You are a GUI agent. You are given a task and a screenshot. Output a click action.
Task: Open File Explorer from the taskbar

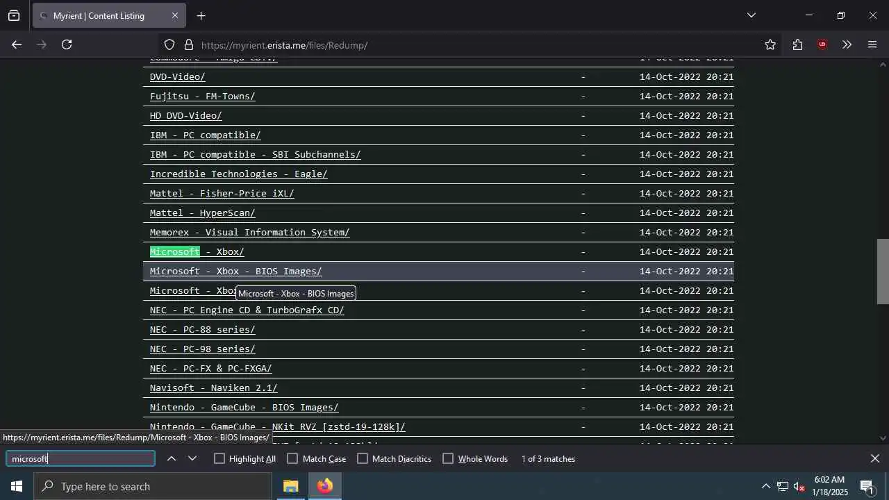click(291, 486)
